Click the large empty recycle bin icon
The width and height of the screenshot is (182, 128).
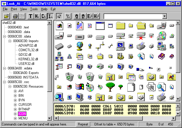tap(69, 77)
